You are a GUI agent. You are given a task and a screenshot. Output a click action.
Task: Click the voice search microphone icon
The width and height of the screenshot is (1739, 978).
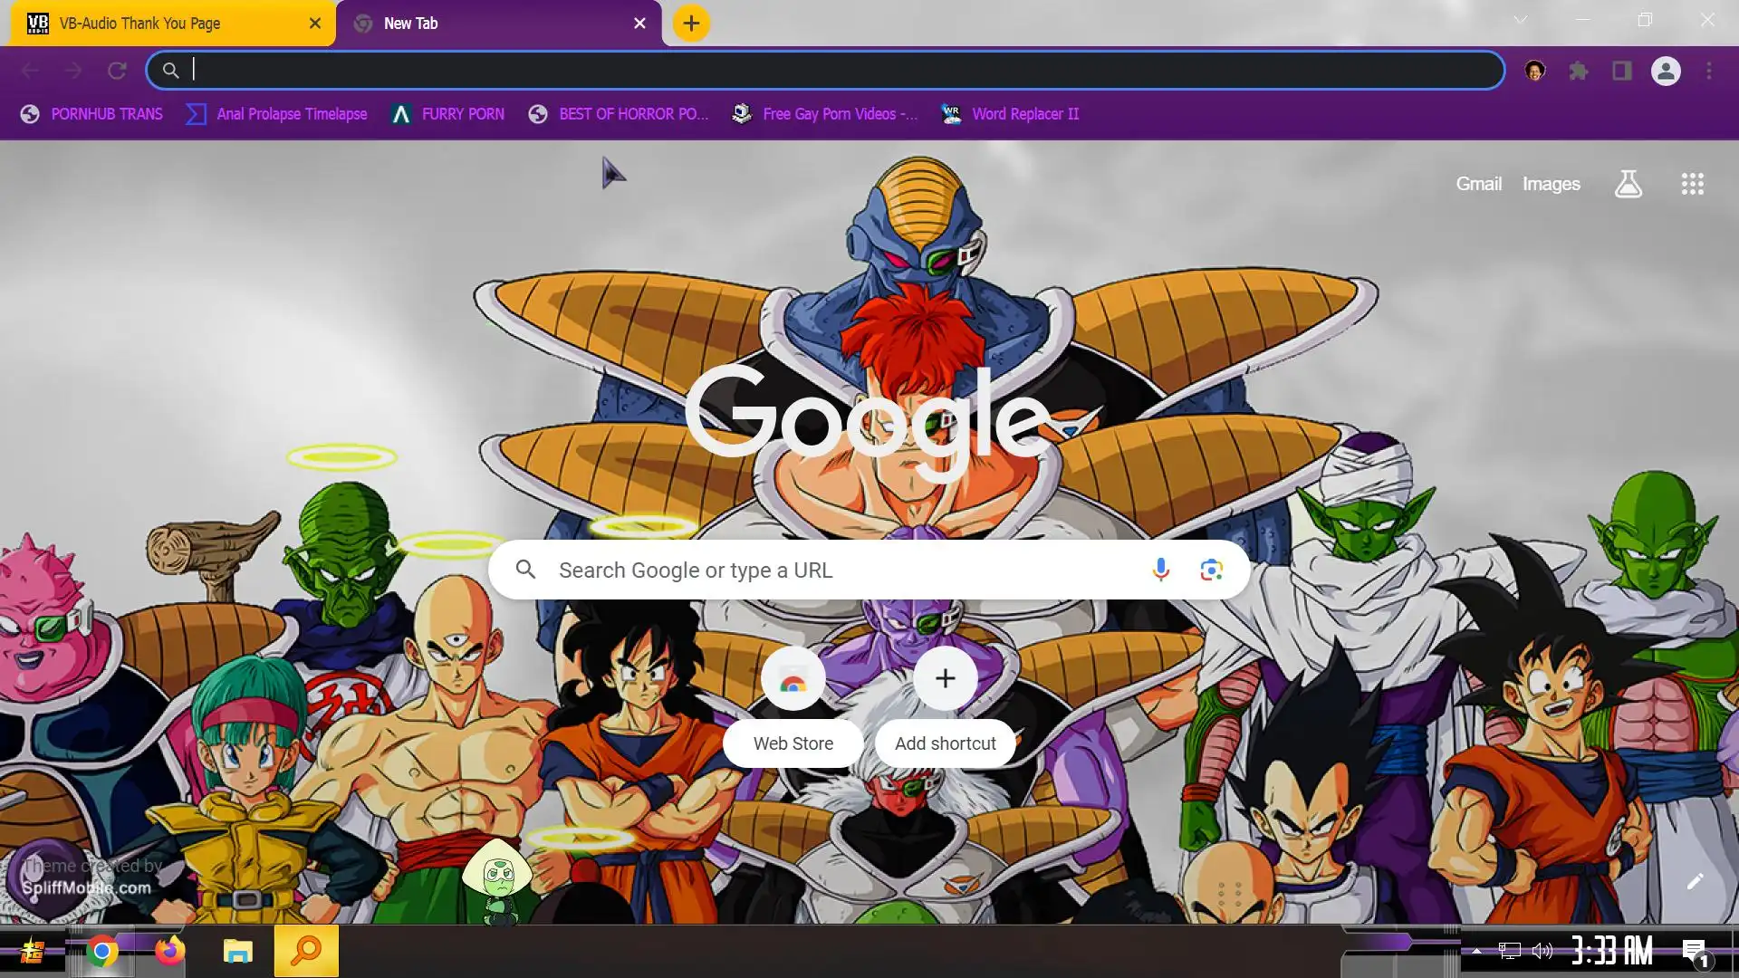tap(1160, 570)
